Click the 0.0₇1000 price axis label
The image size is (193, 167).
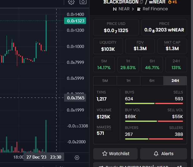[x=75, y=46]
